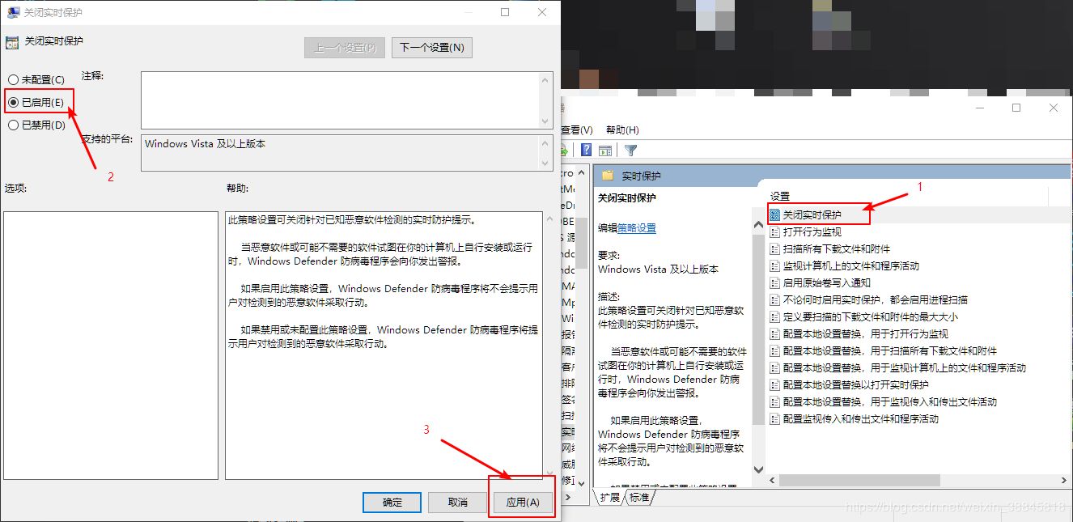
Task: Click the show/hide action pane toolbar icon
Action: (x=604, y=150)
